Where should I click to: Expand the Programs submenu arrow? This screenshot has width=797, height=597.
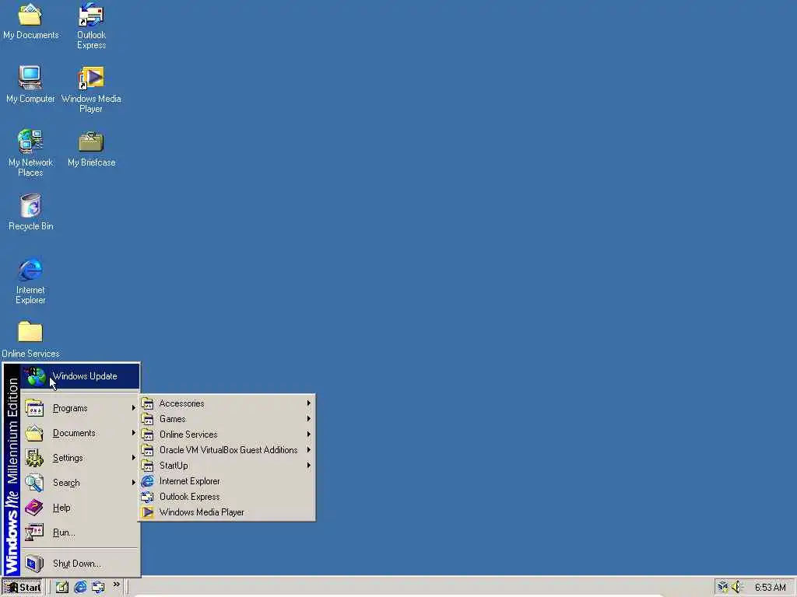(x=133, y=408)
